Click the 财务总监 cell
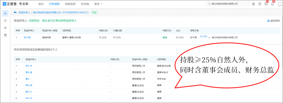This screenshot has height=103, width=283. 161,79
